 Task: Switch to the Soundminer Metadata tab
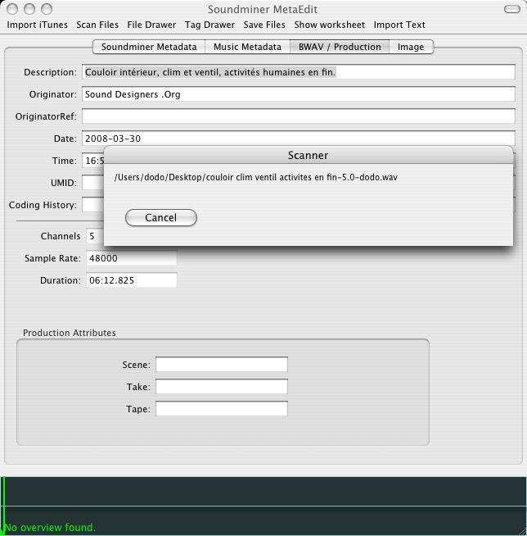pos(148,47)
